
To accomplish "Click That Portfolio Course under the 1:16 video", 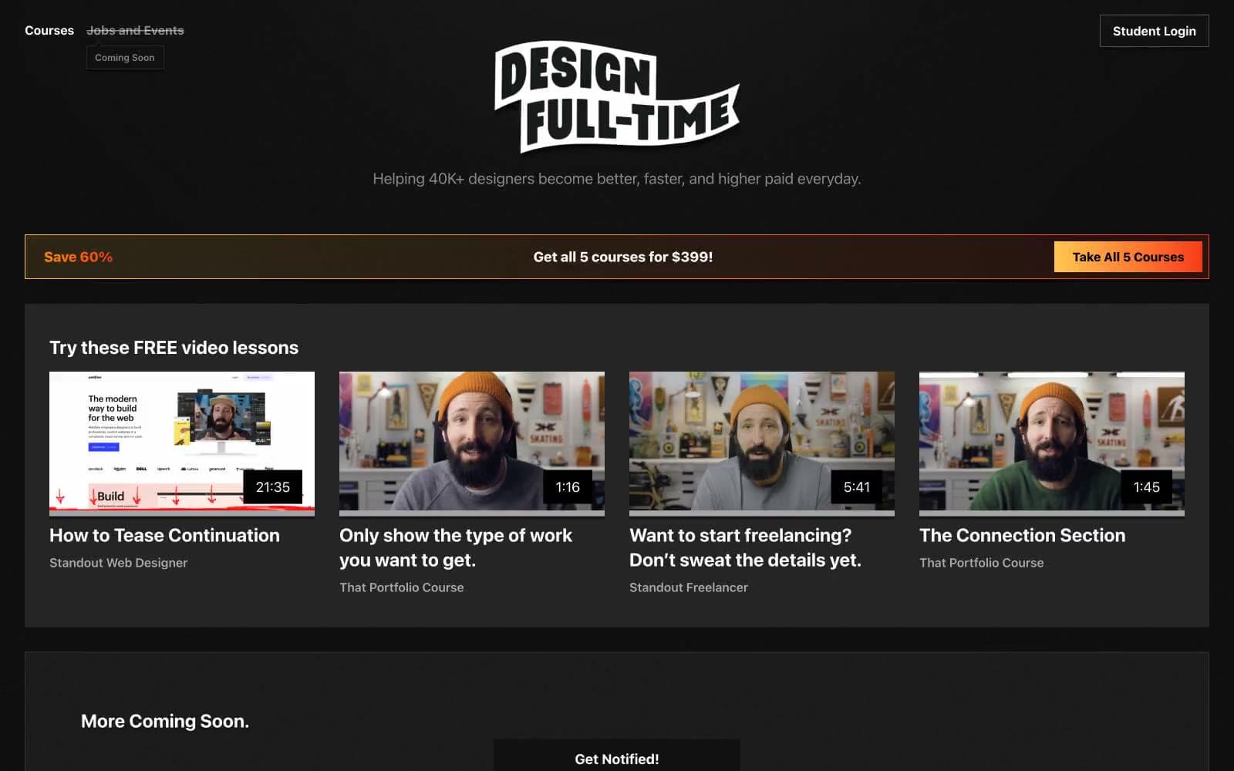I will tap(402, 588).
